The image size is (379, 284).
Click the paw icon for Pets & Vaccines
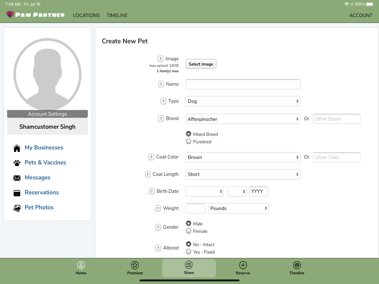coord(17,163)
